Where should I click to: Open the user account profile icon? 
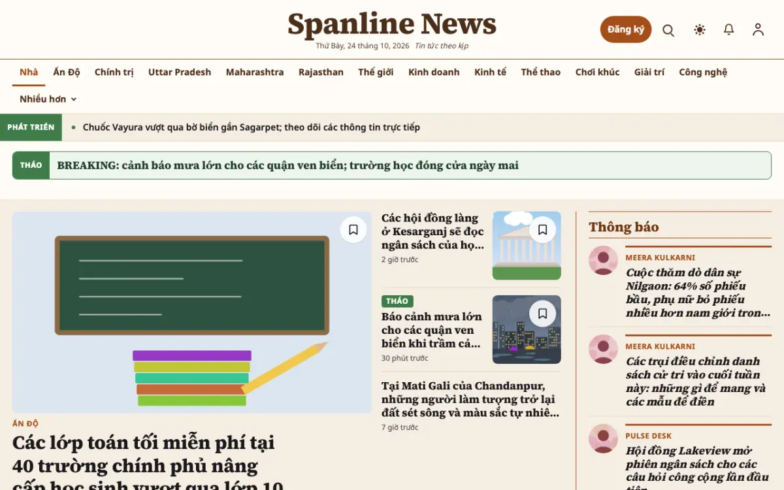click(758, 29)
